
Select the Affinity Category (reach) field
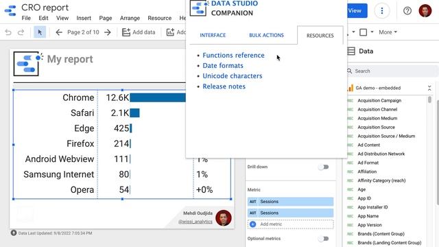[381, 180]
